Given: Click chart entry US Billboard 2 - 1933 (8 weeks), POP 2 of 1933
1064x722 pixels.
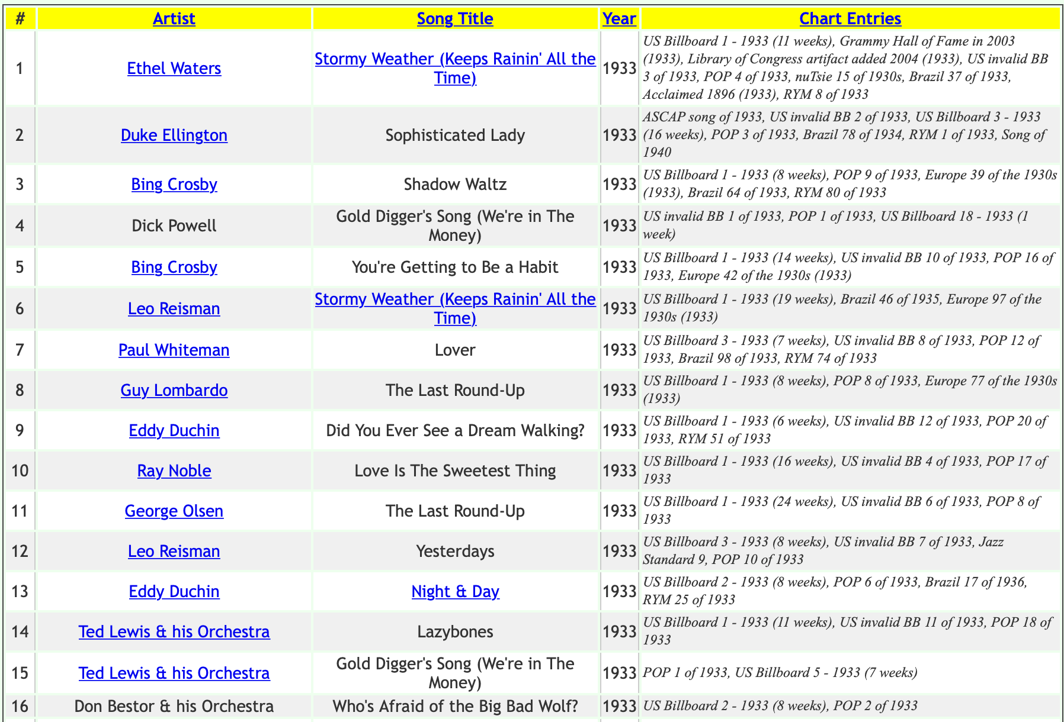Looking at the screenshot, I should point(780,706).
